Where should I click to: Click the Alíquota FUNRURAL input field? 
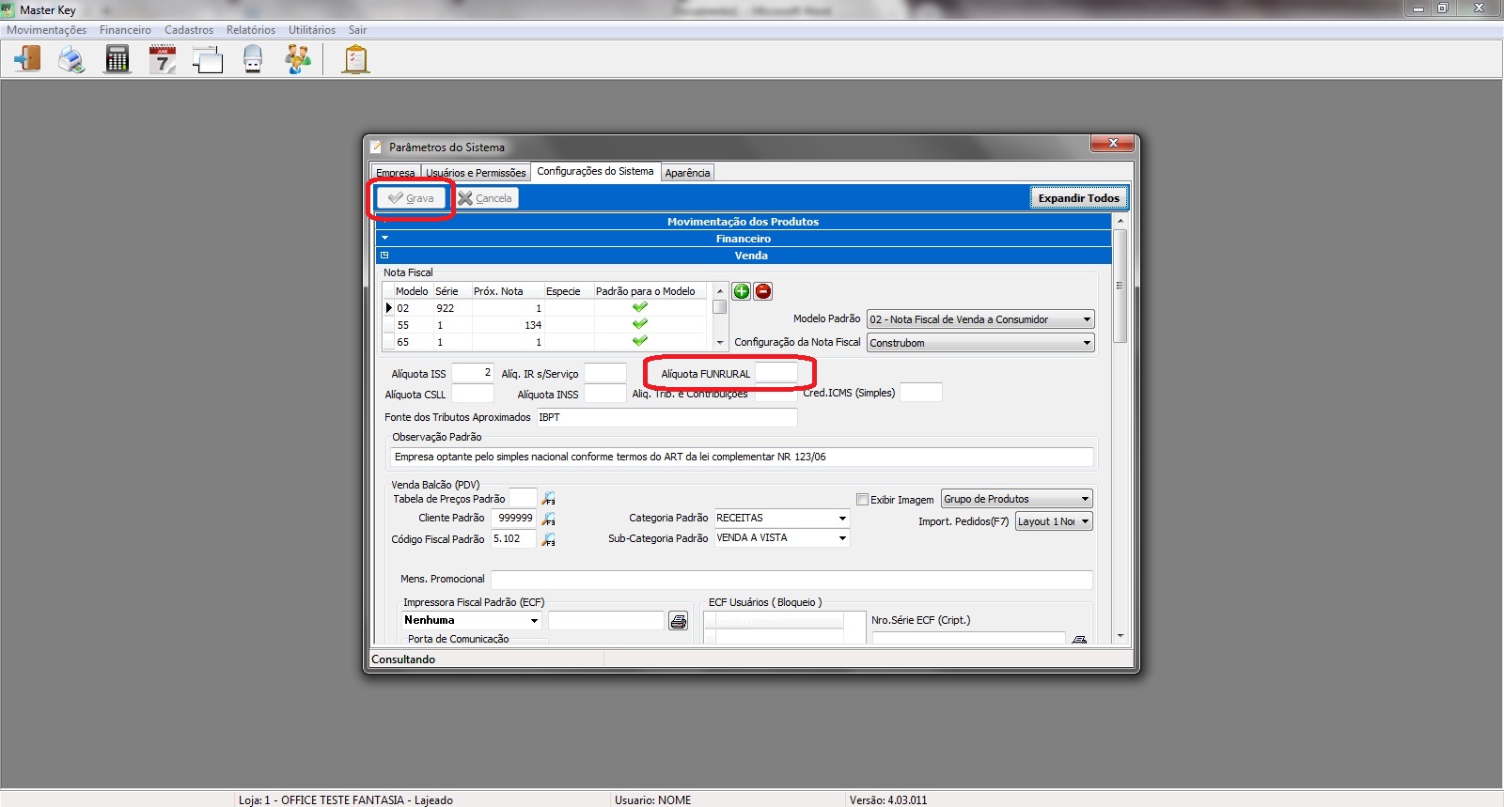[776, 373]
